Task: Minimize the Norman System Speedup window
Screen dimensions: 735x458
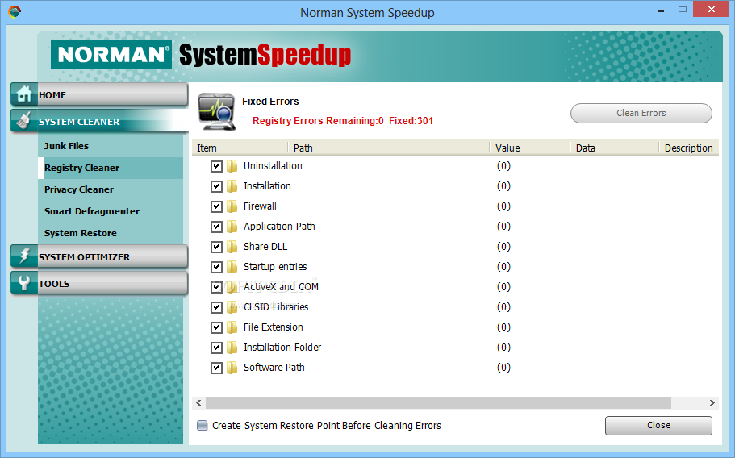Action: click(661, 10)
